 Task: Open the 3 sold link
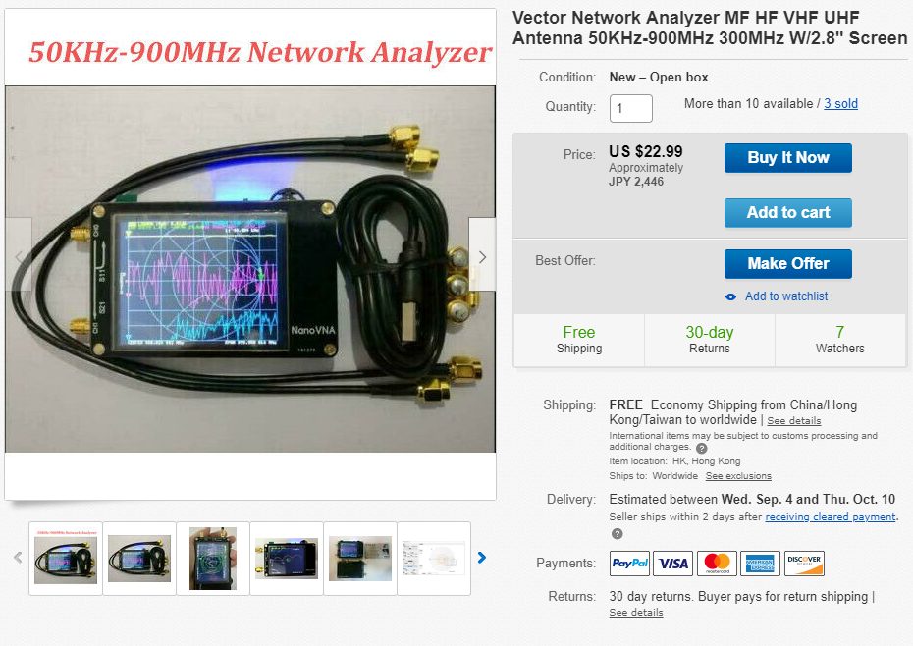pos(840,104)
